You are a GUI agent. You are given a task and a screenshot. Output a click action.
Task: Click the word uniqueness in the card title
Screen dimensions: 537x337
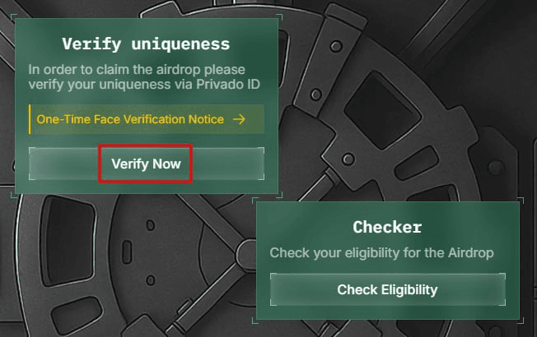pos(180,44)
